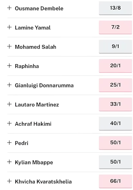Screen dimensions: 133x190
Task: Tap the plus icon by Achraf Hakimi
Action: pos(9,123)
